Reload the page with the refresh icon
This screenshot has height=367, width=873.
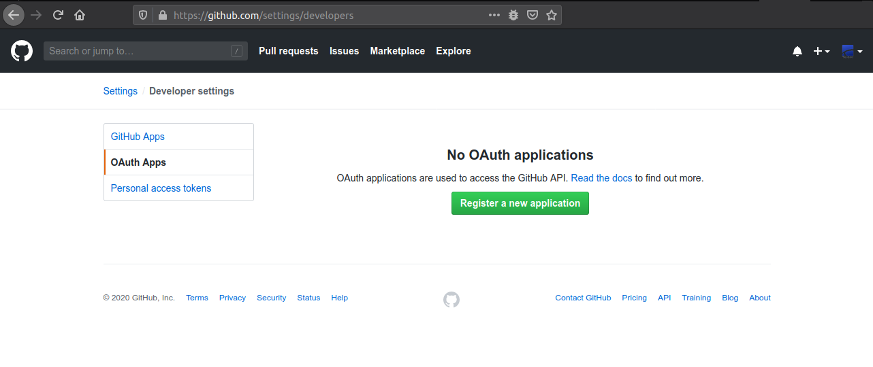(58, 15)
